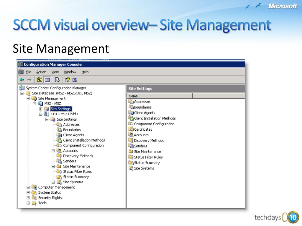Expand the highlighted Site Settings node

pos(41,109)
